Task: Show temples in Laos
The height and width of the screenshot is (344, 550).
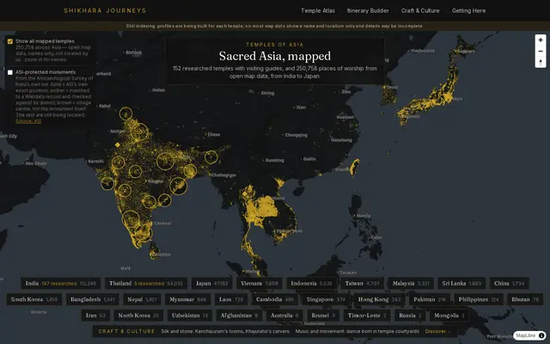Action: coord(231,299)
